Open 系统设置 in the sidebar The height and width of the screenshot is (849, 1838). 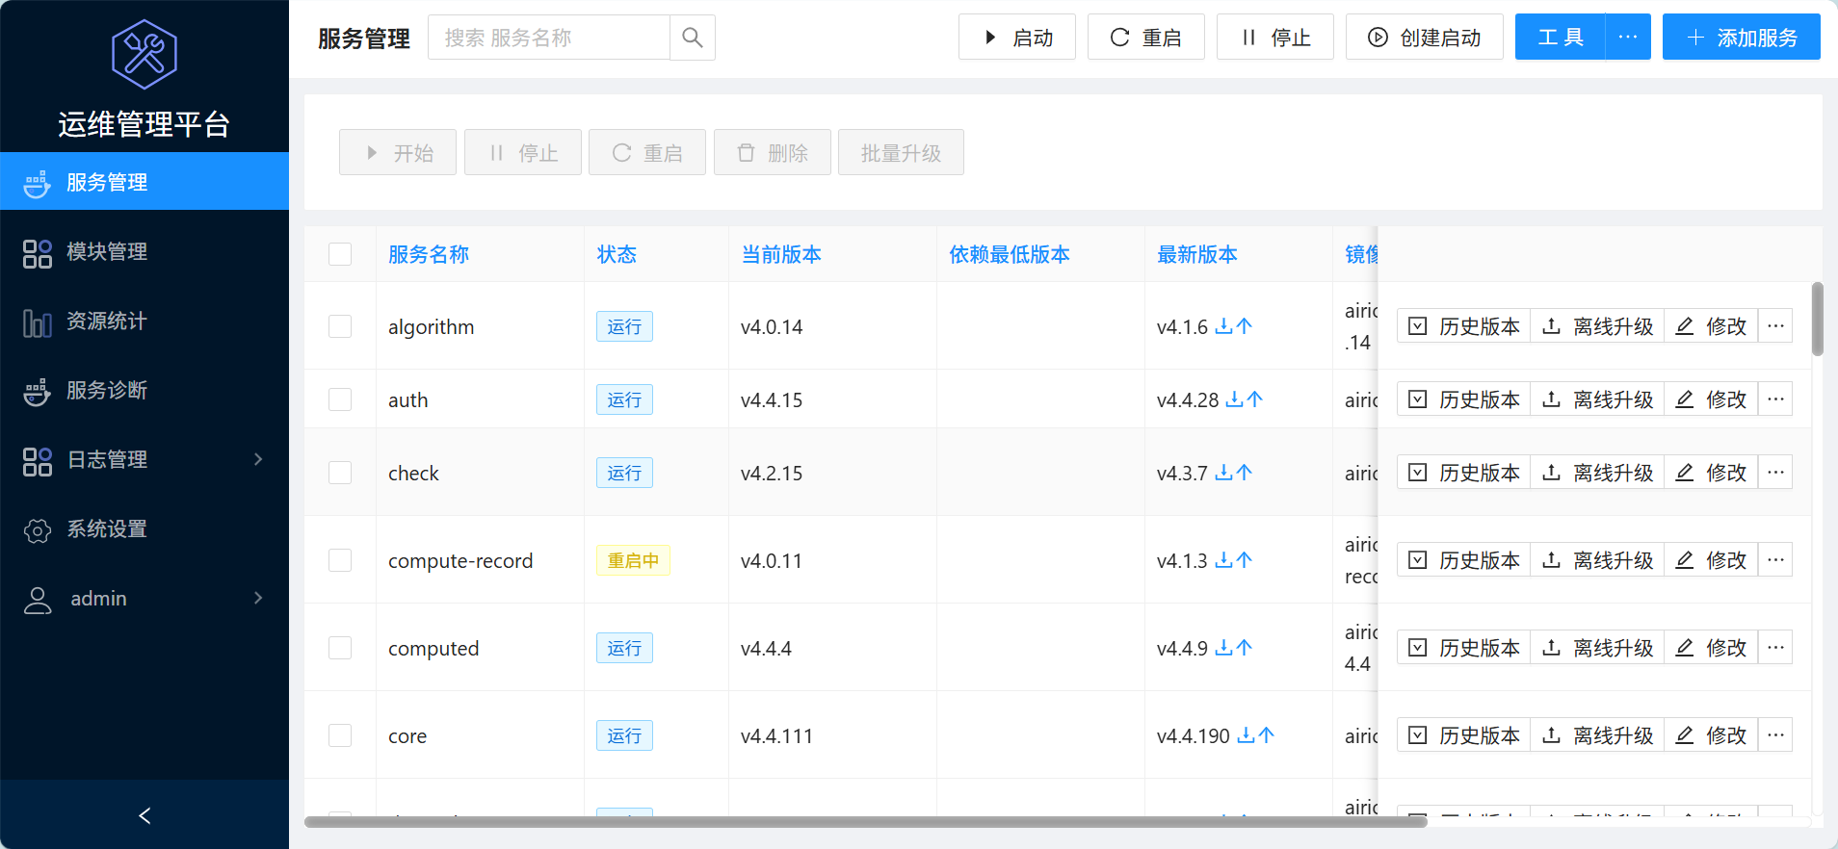pyautogui.click(x=144, y=529)
